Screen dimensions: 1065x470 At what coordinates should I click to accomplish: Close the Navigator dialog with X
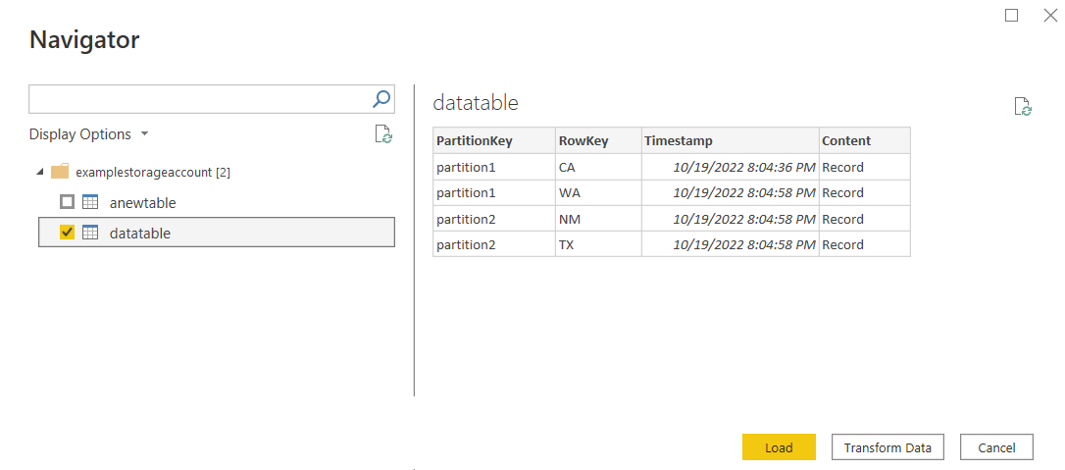(x=1049, y=15)
